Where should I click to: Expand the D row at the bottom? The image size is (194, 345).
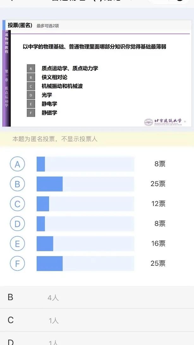[x=97, y=341]
